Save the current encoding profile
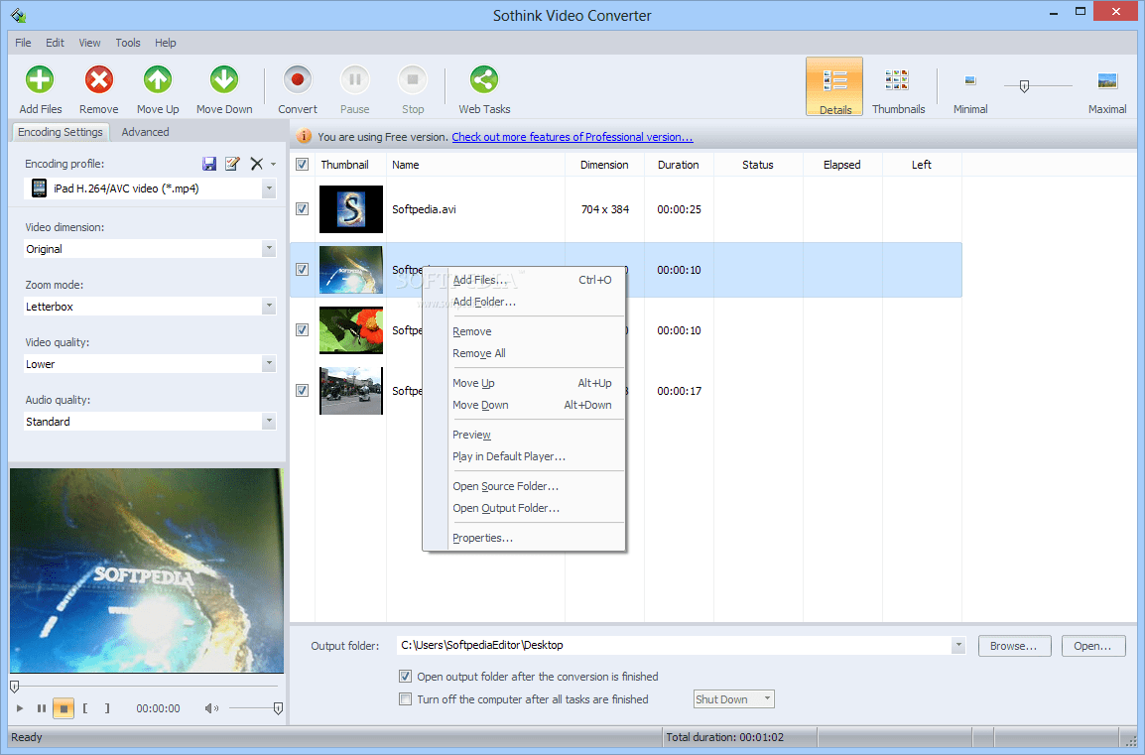 (x=209, y=164)
